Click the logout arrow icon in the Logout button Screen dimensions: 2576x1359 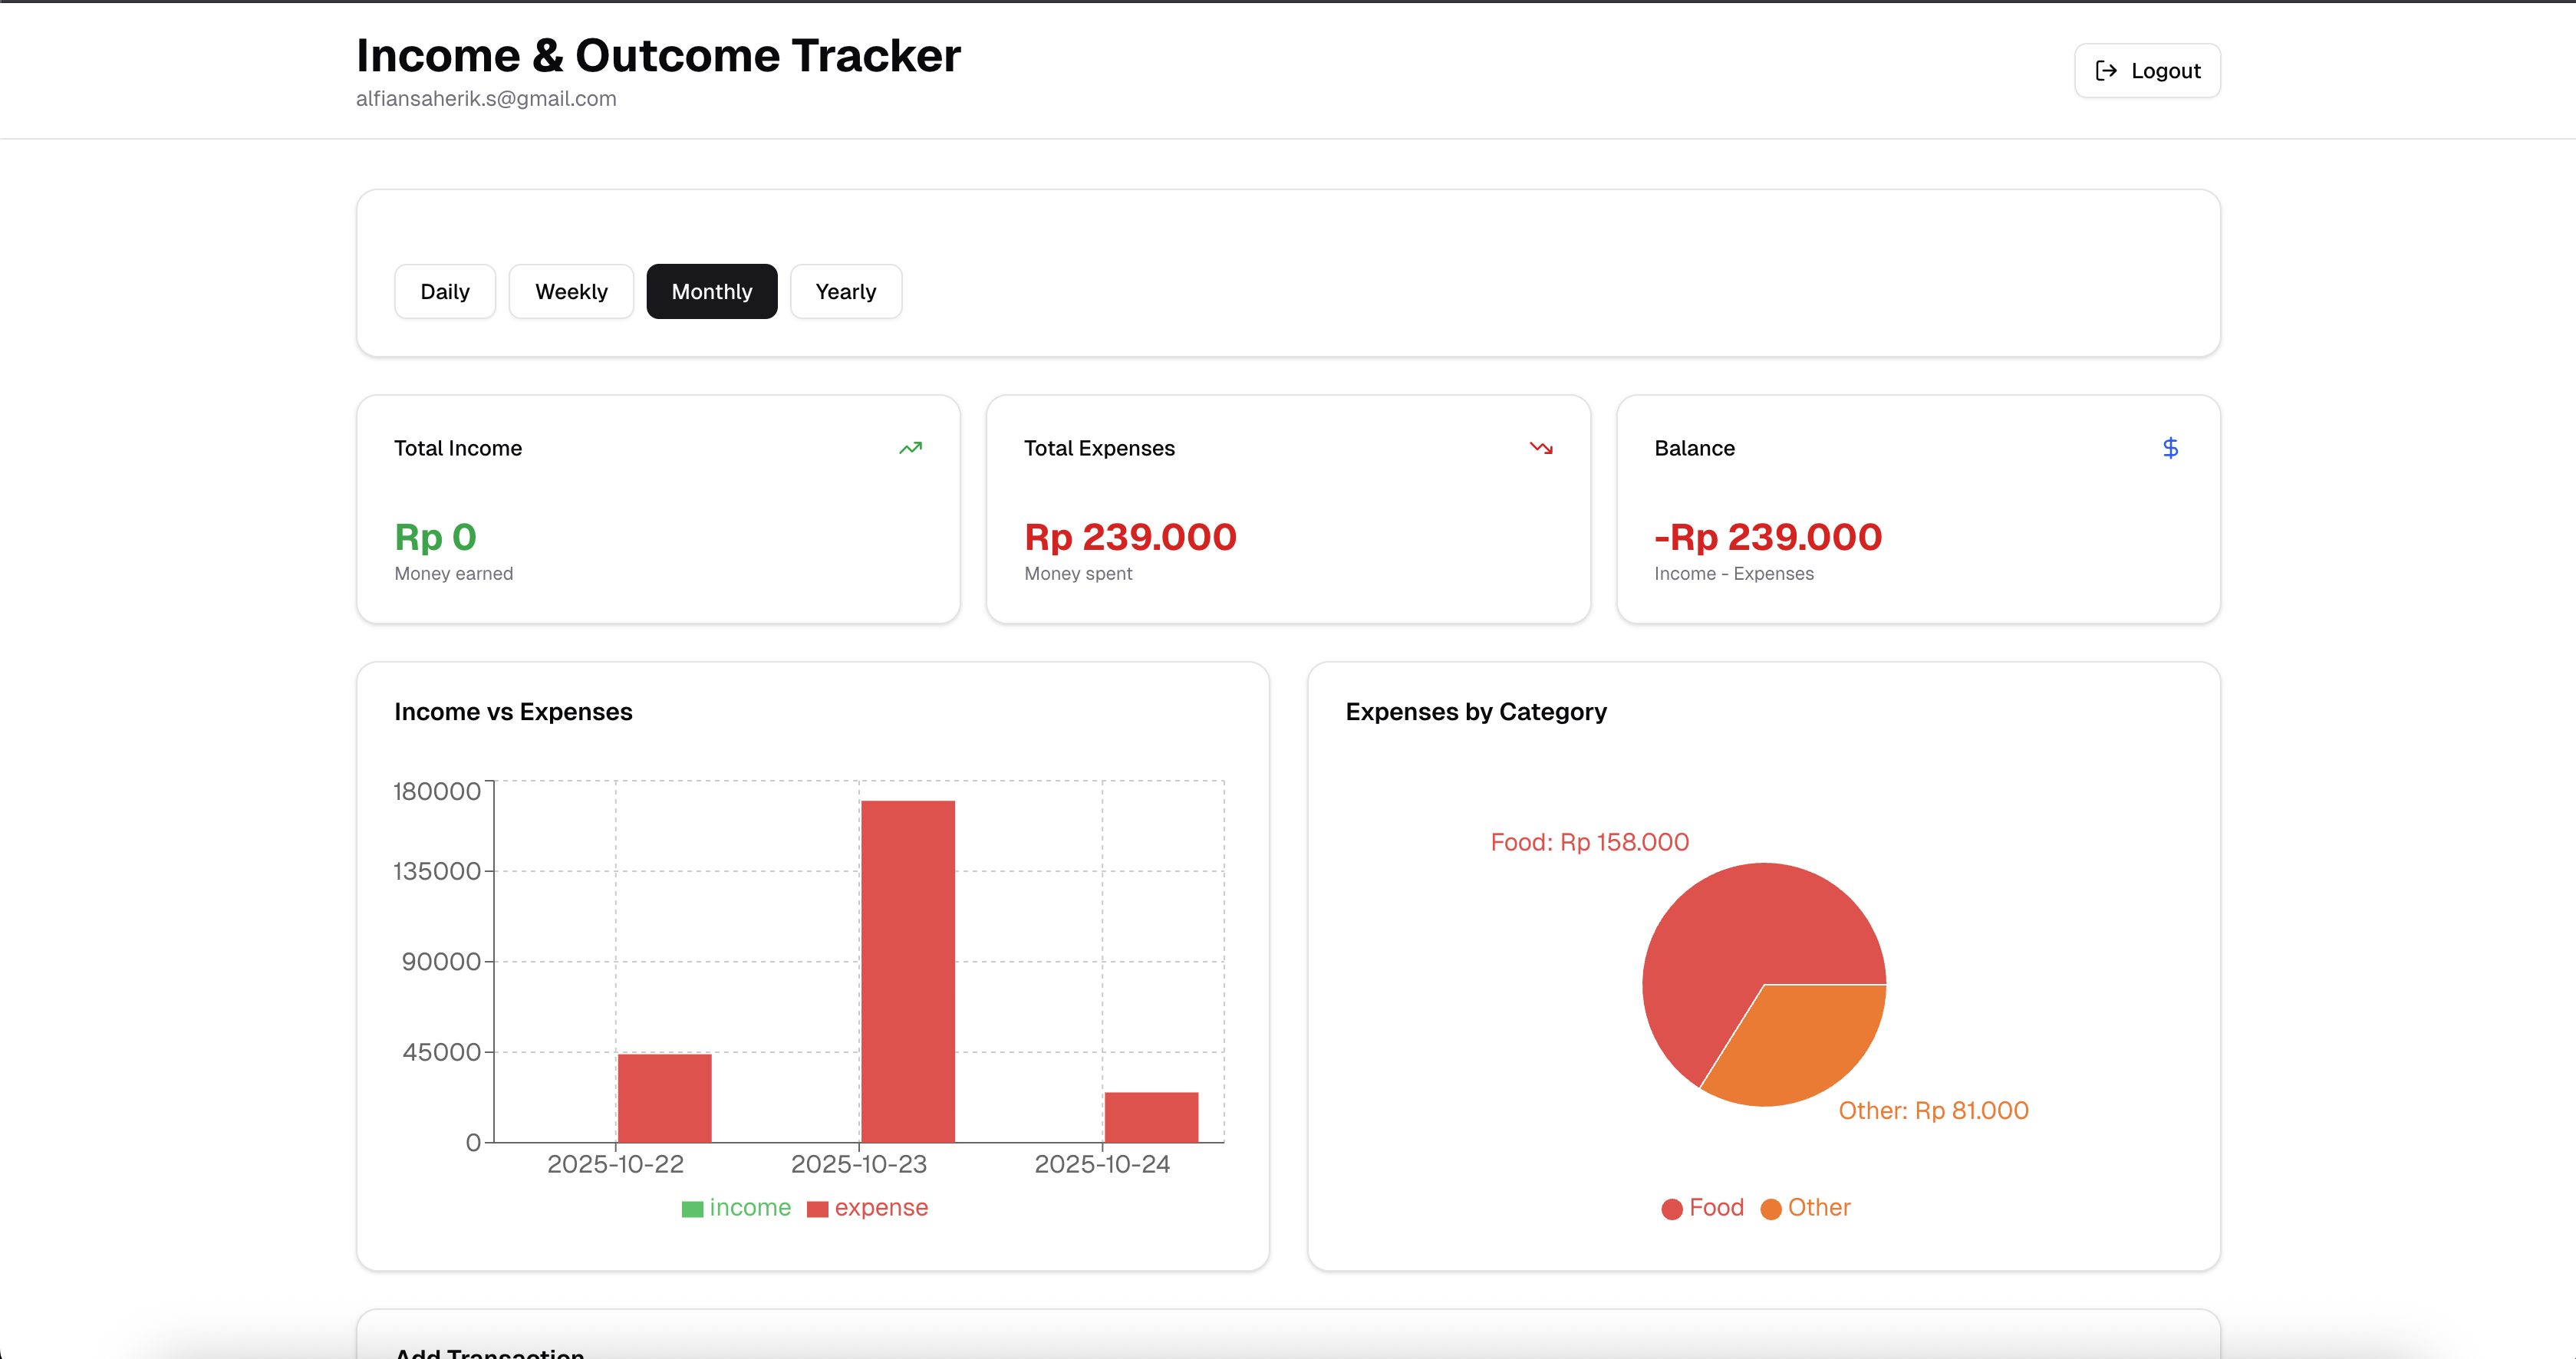pos(2107,70)
